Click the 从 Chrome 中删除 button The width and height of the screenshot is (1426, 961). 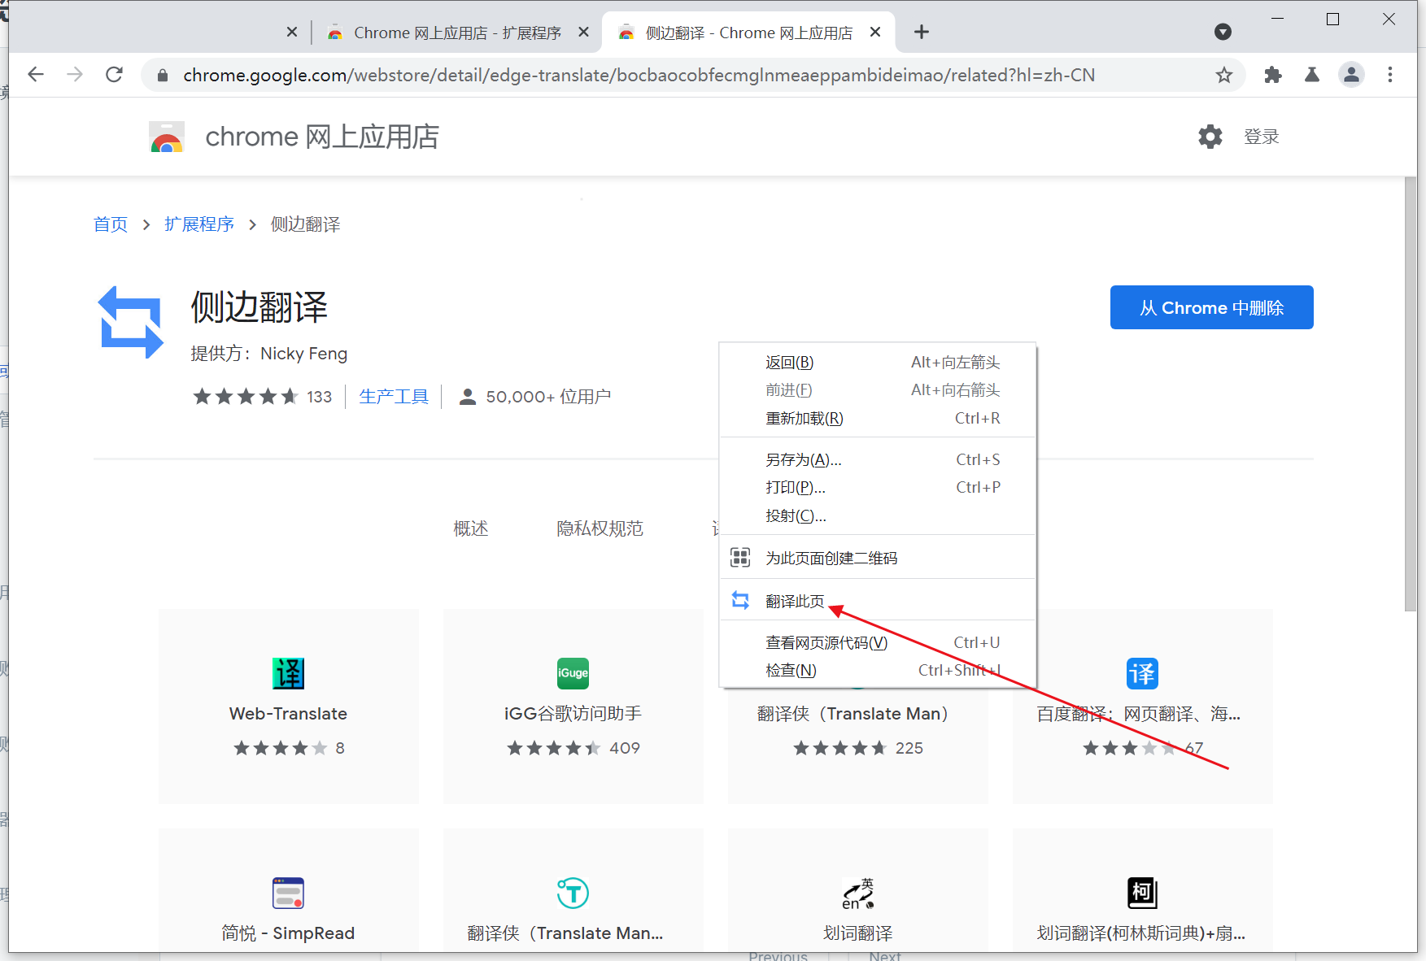[1211, 307]
